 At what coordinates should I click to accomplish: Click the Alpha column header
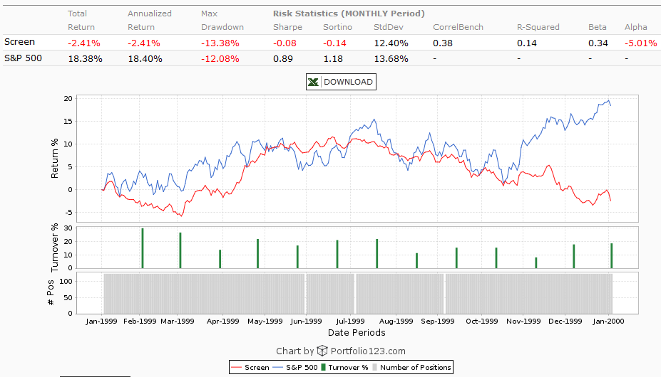tap(636, 27)
